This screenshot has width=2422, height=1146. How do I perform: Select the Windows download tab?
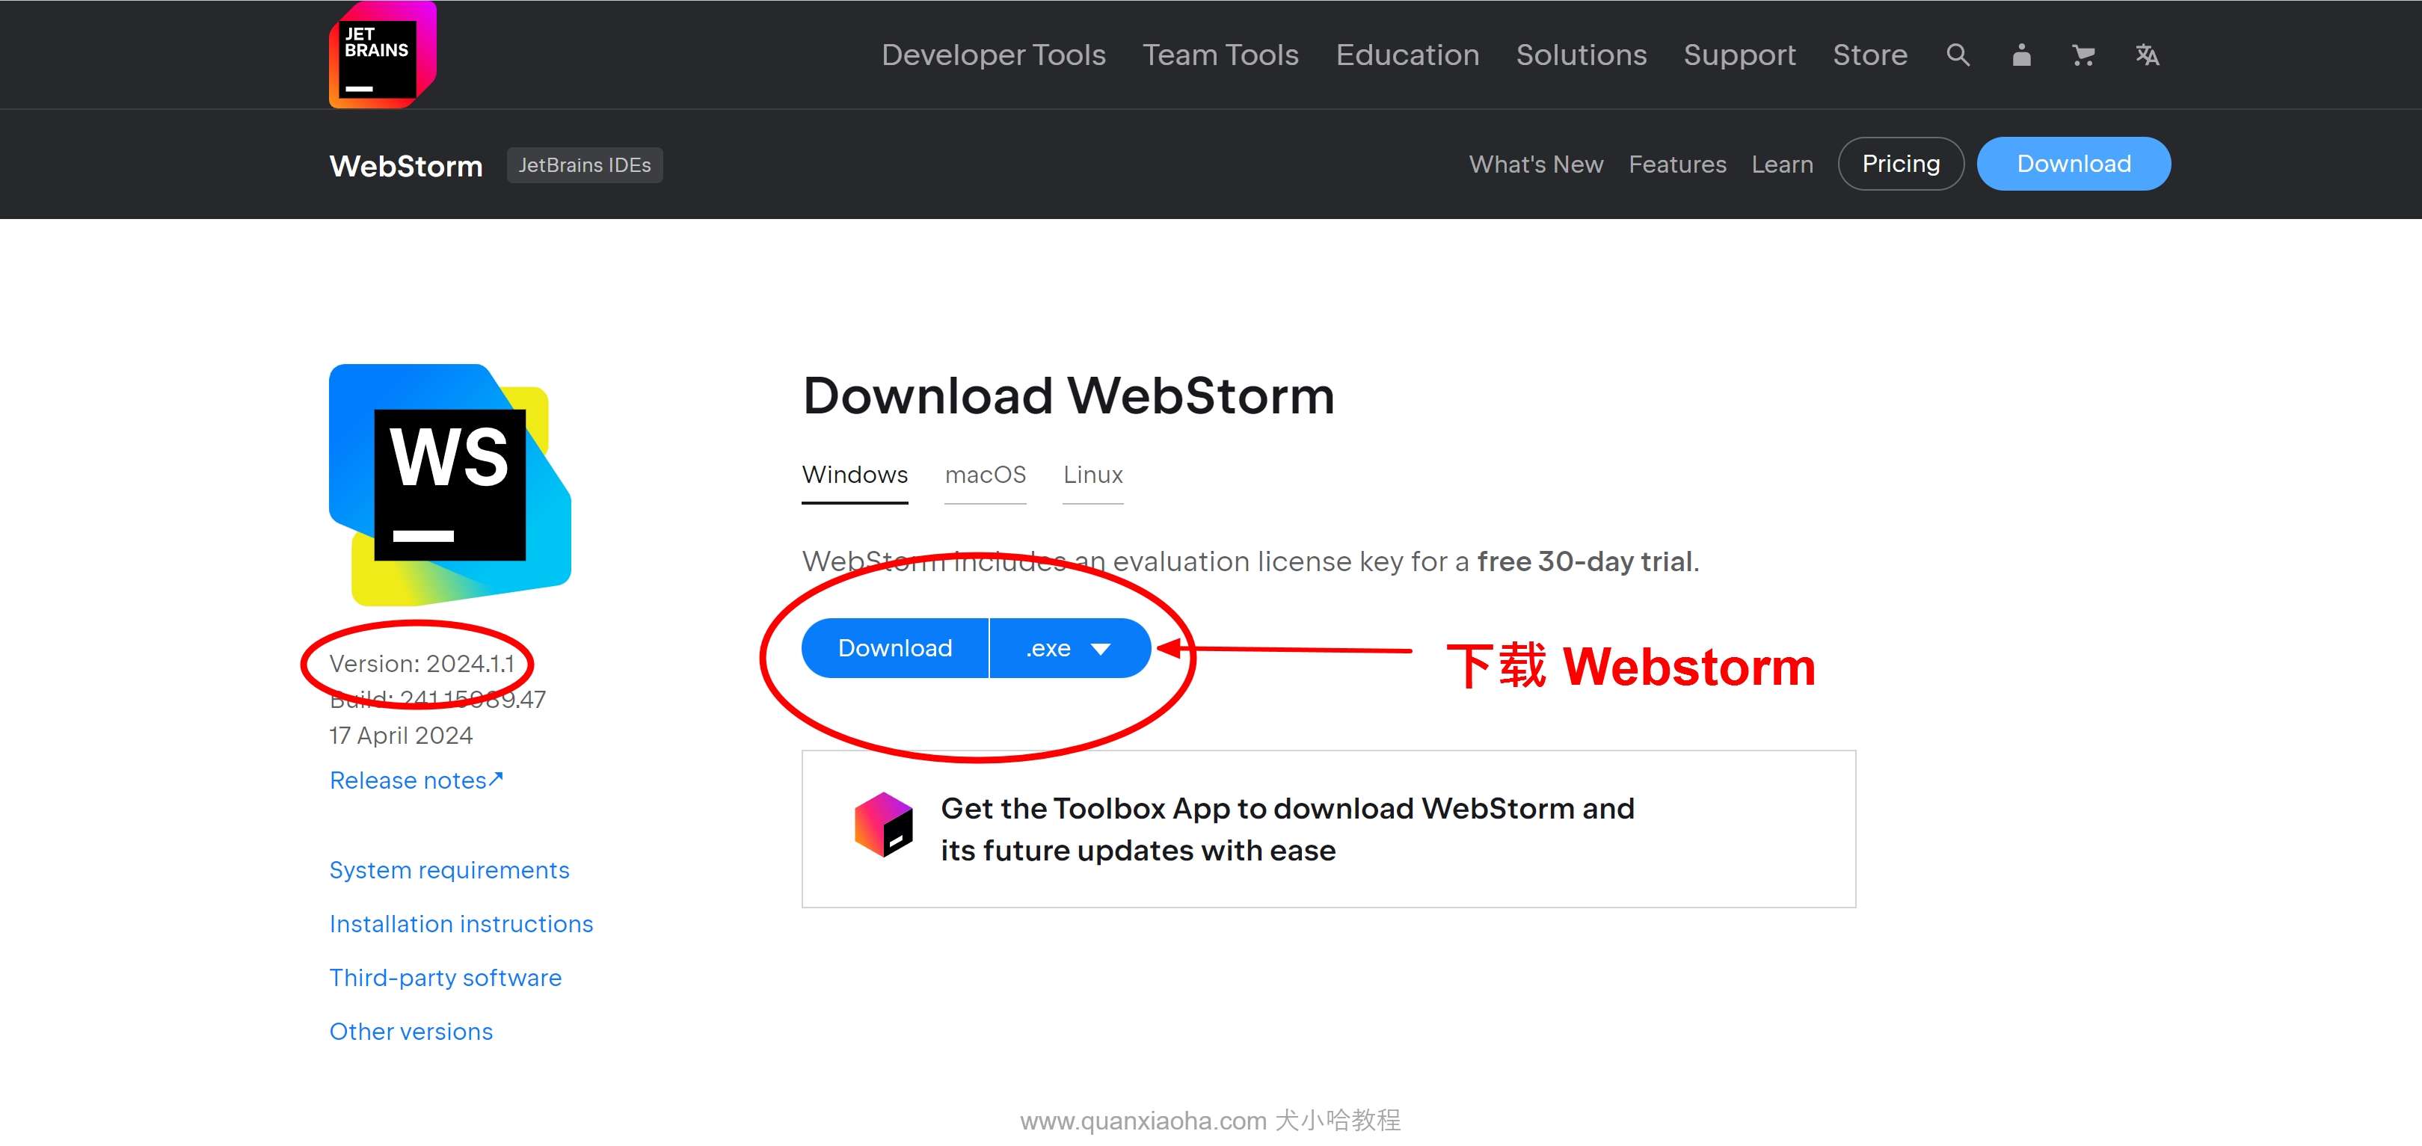pos(855,475)
